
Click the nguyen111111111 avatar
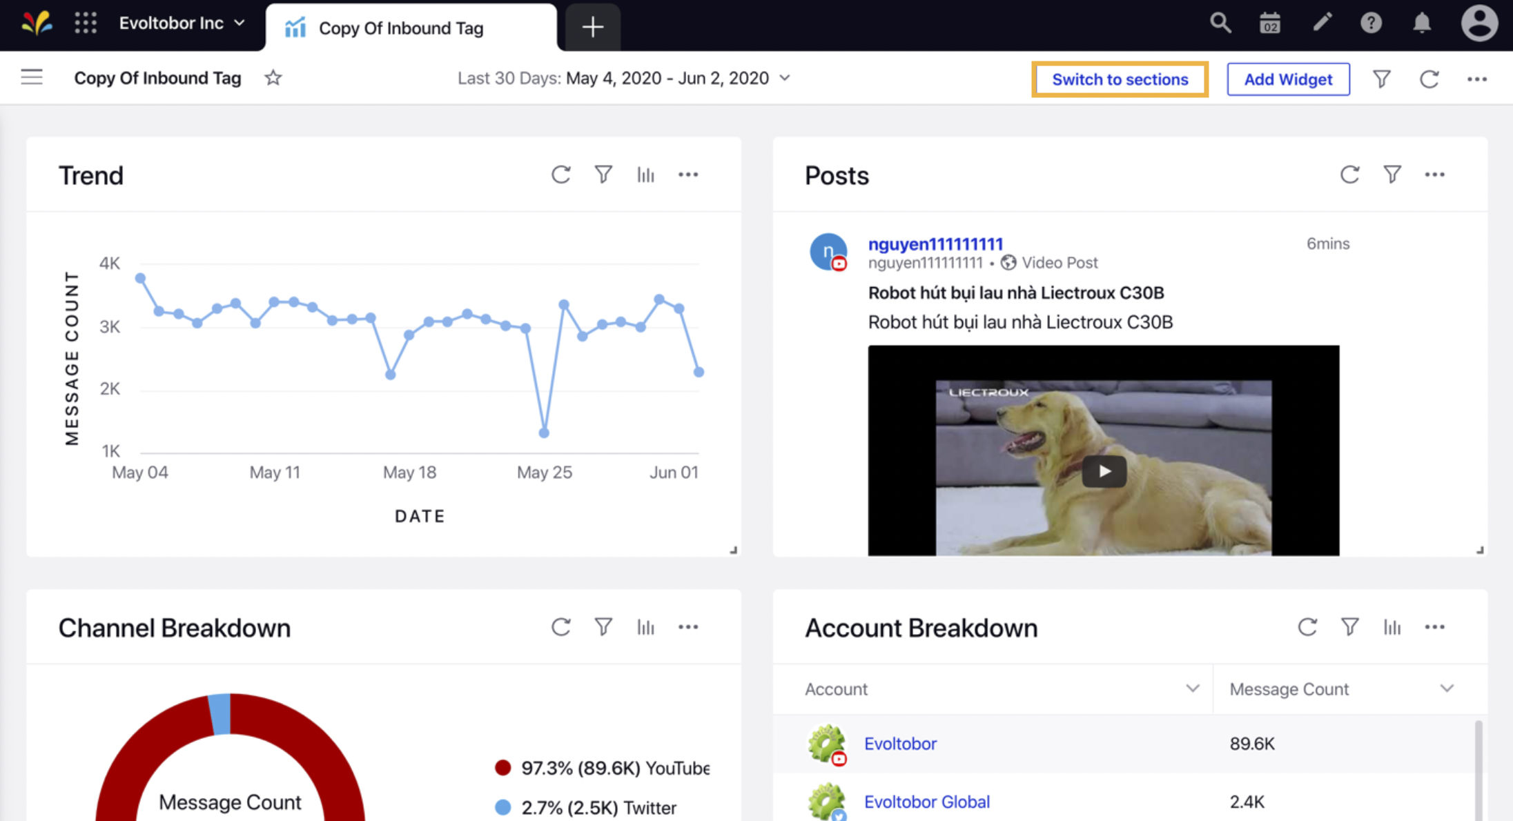[828, 252]
